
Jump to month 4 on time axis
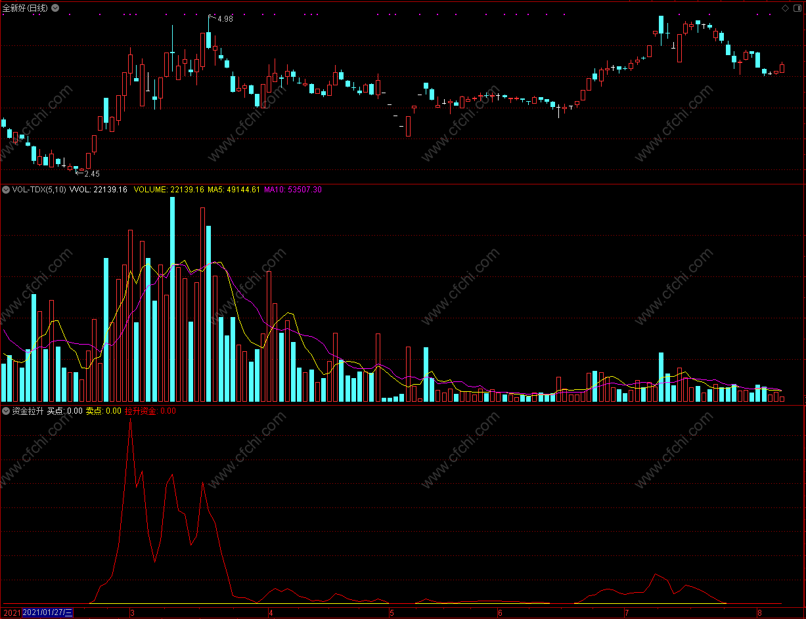[x=270, y=613]
